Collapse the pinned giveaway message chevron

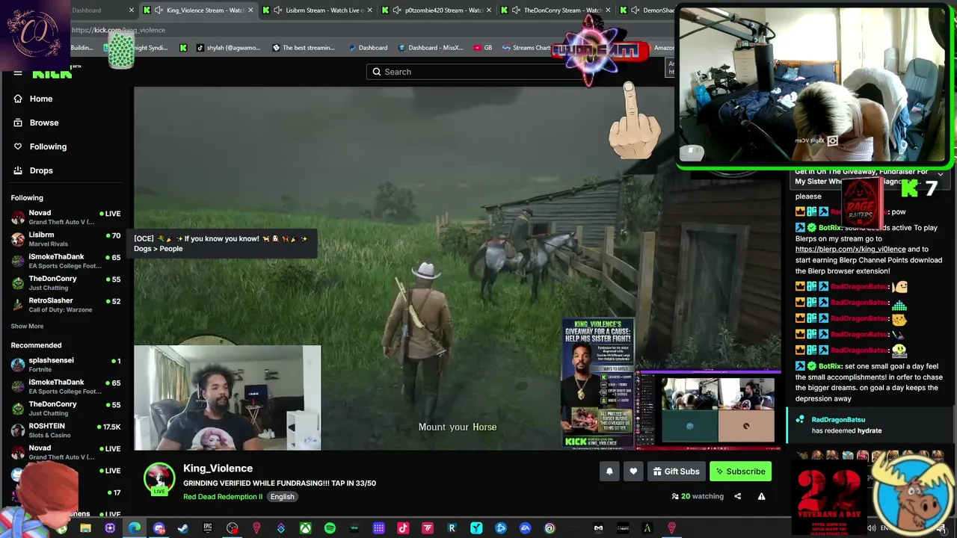pyautogui.click(x=941, y=174)
